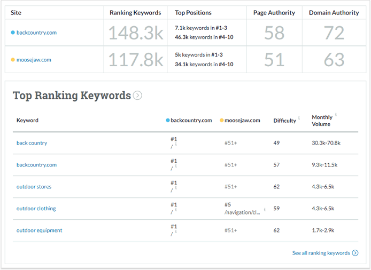Click the Domain Authority column header
Screen dimensions: 371x270
tap(334, 13)
